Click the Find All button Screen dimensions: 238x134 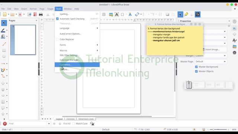(x=67, y=124)
